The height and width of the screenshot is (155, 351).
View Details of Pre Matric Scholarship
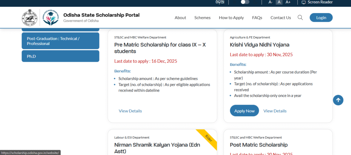coord(130,111)
